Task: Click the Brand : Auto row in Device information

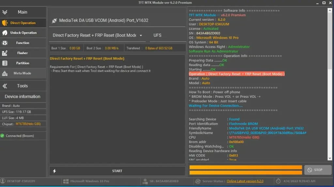Action: [x=23, y=106]
